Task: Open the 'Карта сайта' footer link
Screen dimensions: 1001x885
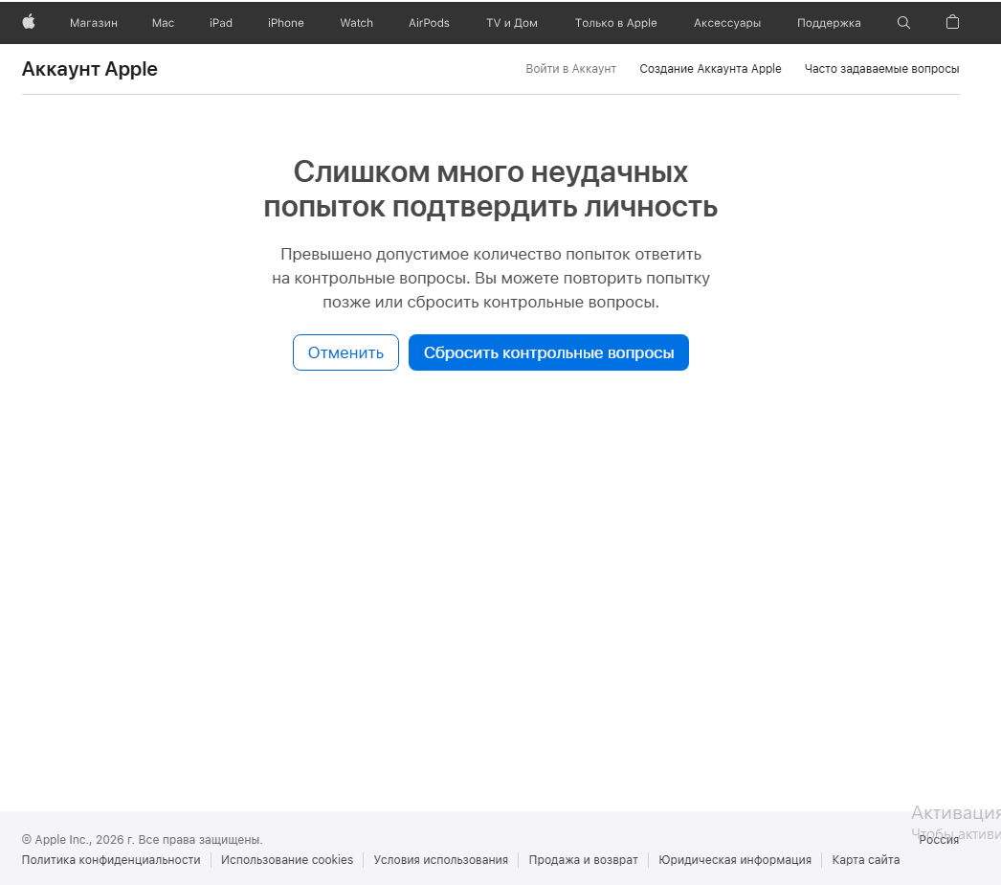Action: 865,859
